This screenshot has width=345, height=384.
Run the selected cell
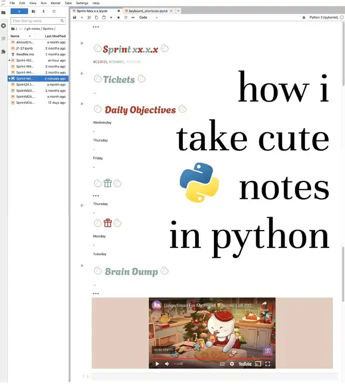(x=111, y=17)
